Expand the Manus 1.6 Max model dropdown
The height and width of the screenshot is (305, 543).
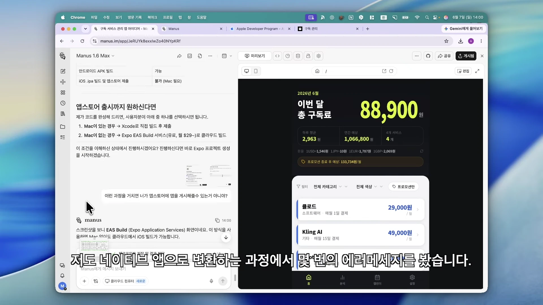click(95, 56)
